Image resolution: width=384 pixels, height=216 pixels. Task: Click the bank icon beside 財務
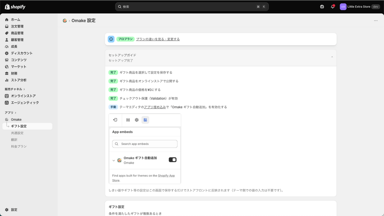click(7, 73)
